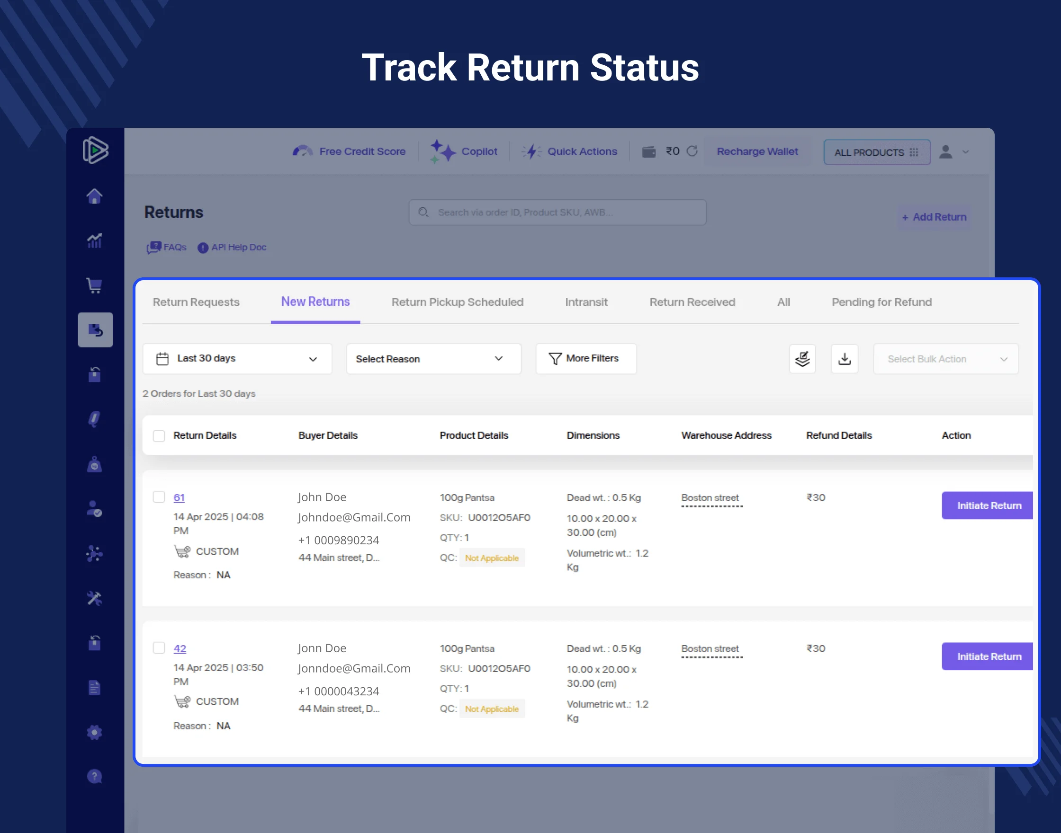This screenshot has height=833, width=1061.
Task: Check the box for return 42
Action: click(159, 647)
